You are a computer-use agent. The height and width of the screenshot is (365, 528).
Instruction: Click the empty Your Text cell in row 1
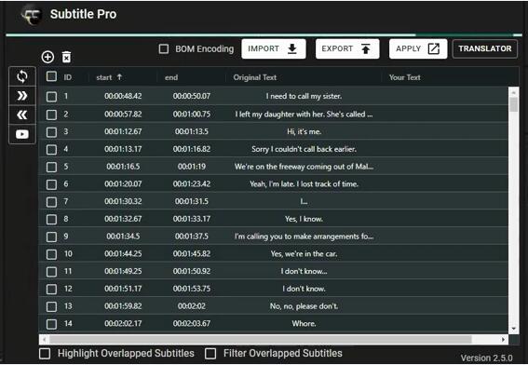tap(444, 96)
